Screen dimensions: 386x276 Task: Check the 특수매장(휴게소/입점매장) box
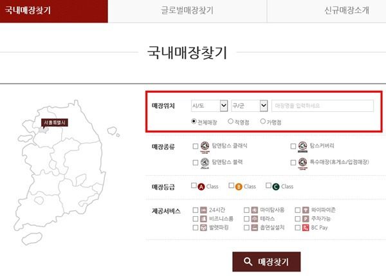293,163
